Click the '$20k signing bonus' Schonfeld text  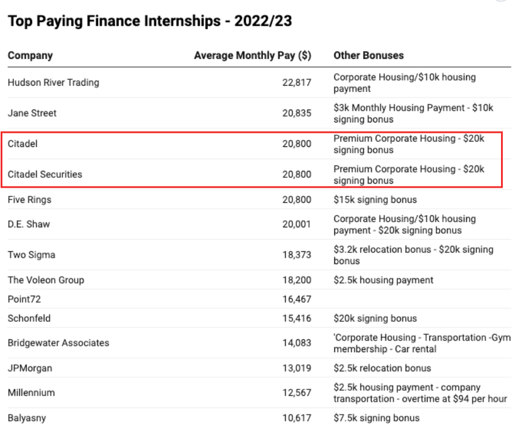375,318
